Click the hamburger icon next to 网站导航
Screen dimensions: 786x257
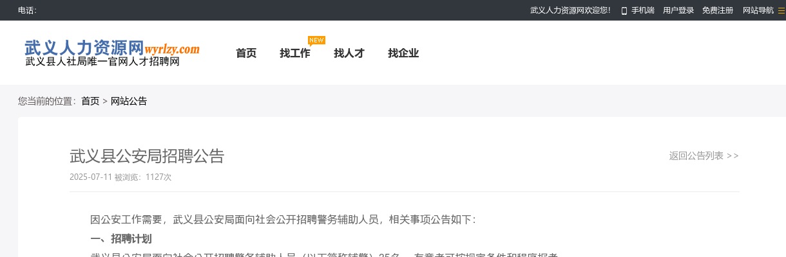781,10
